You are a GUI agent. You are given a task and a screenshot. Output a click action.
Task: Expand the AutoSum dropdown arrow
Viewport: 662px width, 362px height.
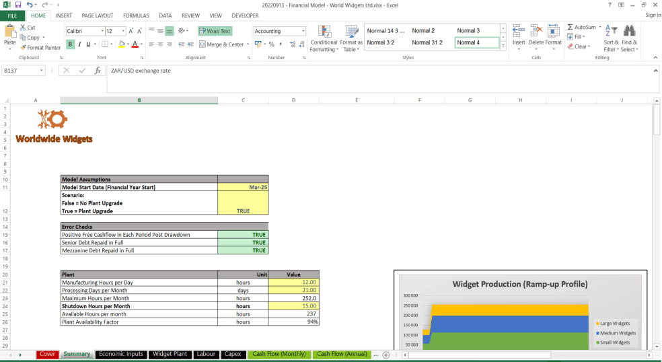coord(600,27)
